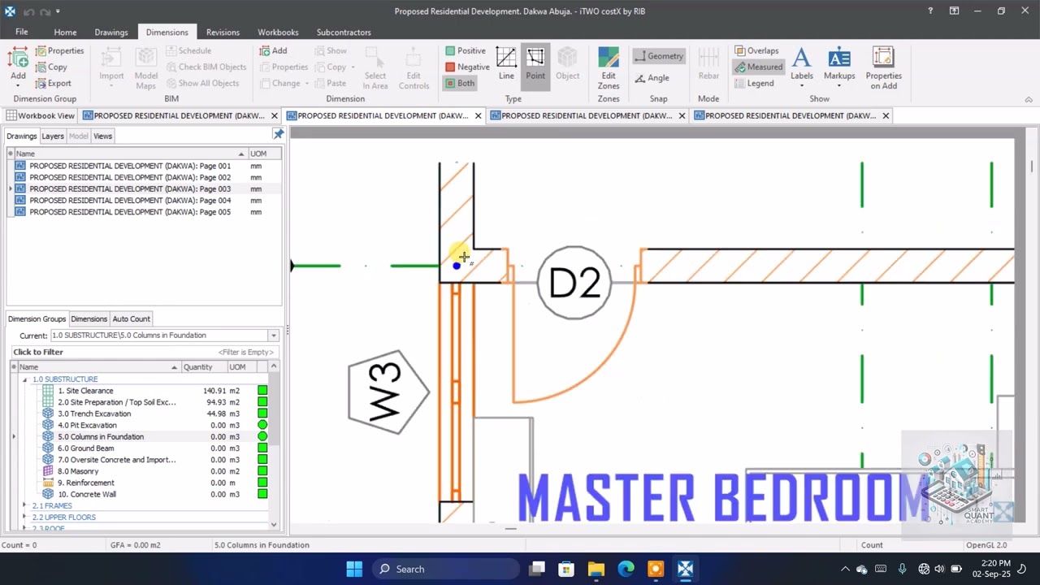Open the Views panel tab
Viewport: 1040px width, 585px height.
click(x=102, y=136)
